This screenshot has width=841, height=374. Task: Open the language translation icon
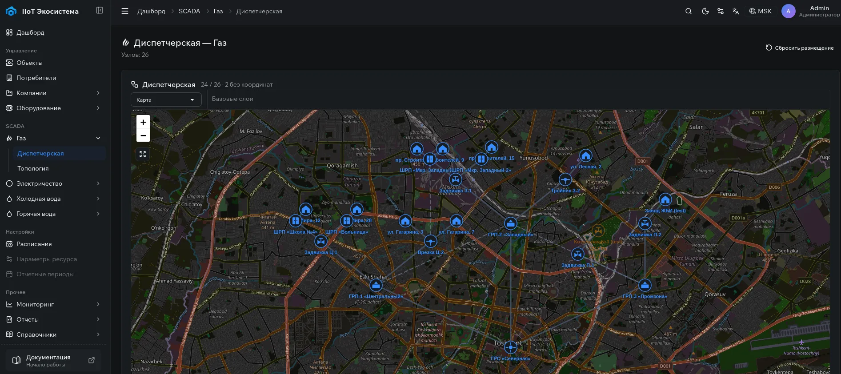(x=736, y=11)
